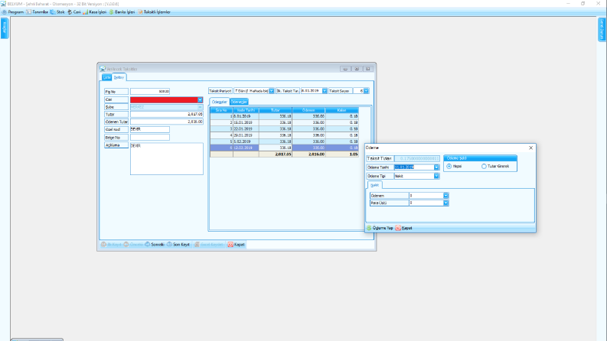This screenshot has width=607, height=341.
Task: Click the Tutar input field
Action: [166, 115]
